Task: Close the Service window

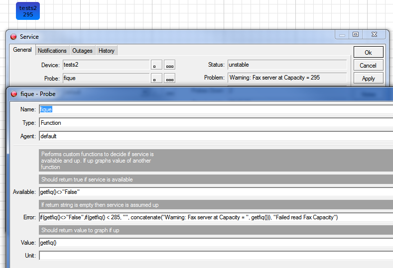Action: (x=374, y=34)
